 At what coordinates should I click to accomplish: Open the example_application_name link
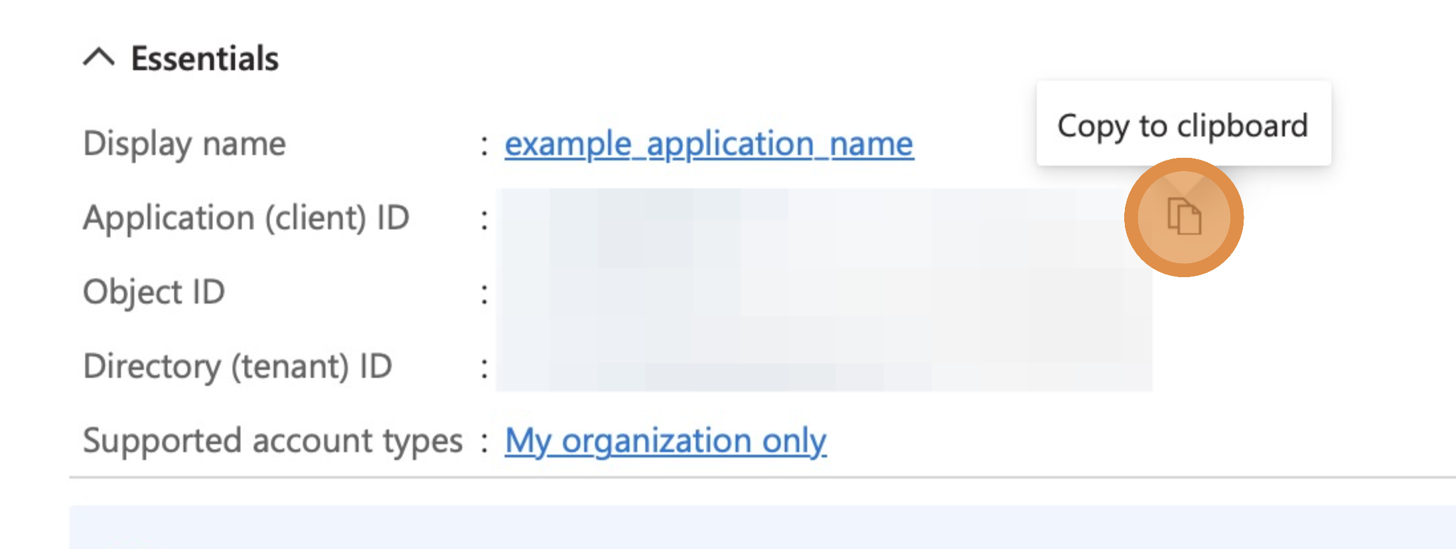[x=709, y=143]
